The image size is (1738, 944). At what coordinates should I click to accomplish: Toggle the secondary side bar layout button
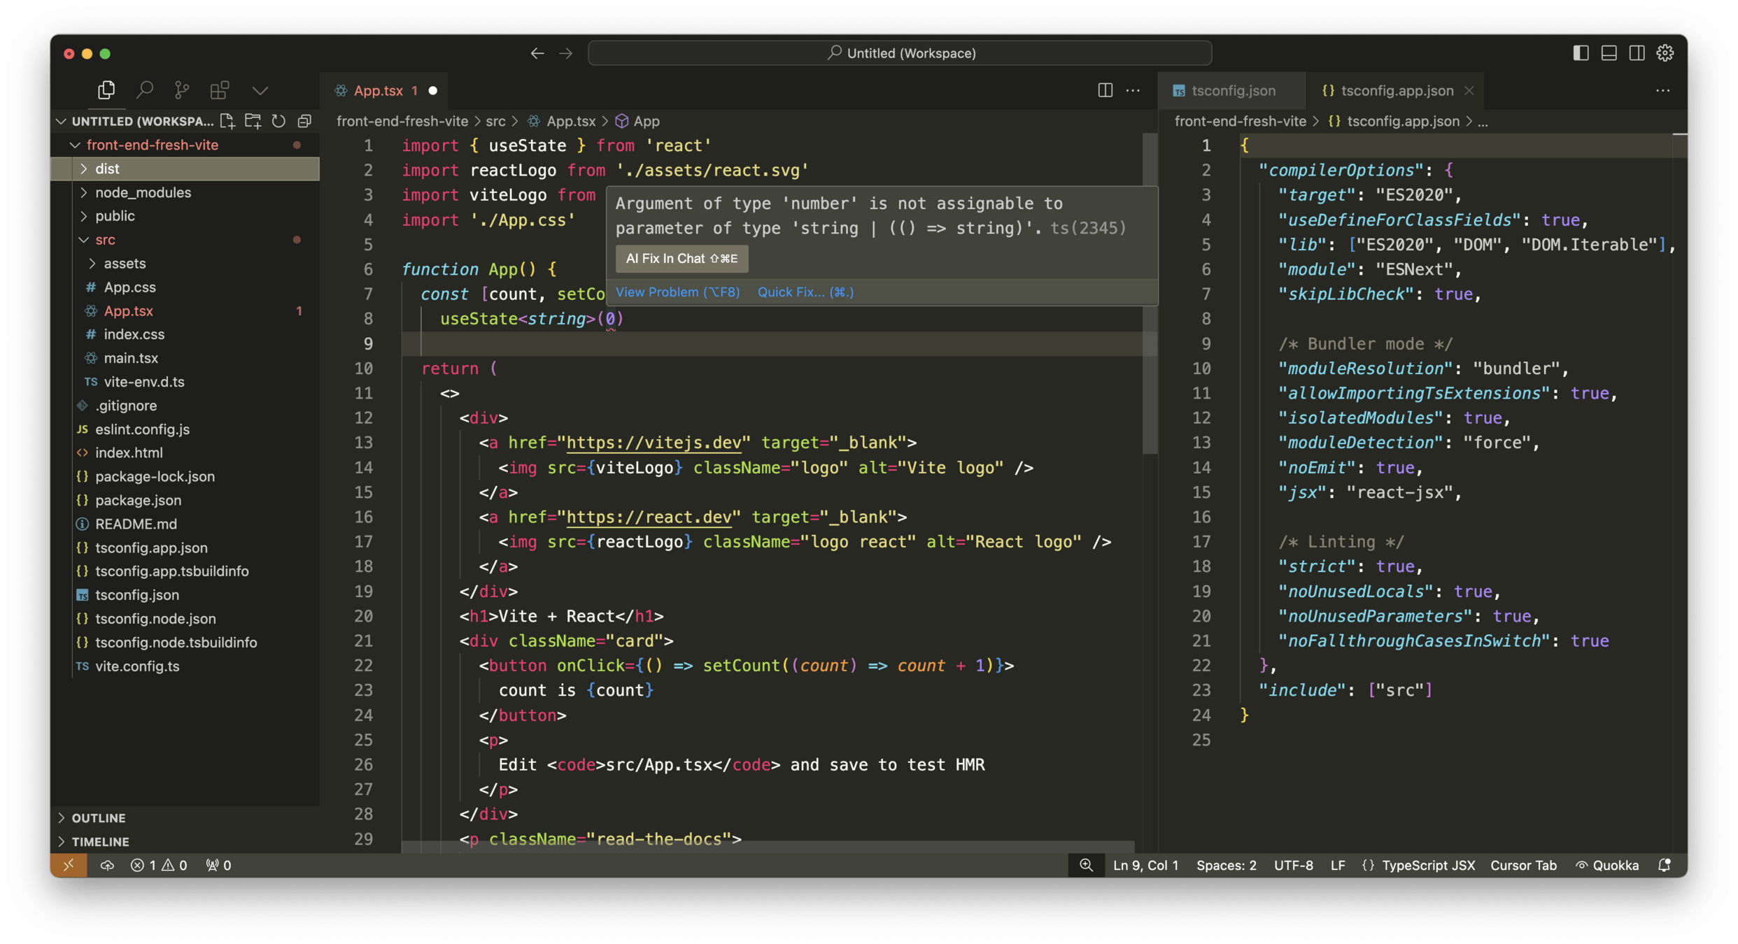click(x=1637, y=53)
